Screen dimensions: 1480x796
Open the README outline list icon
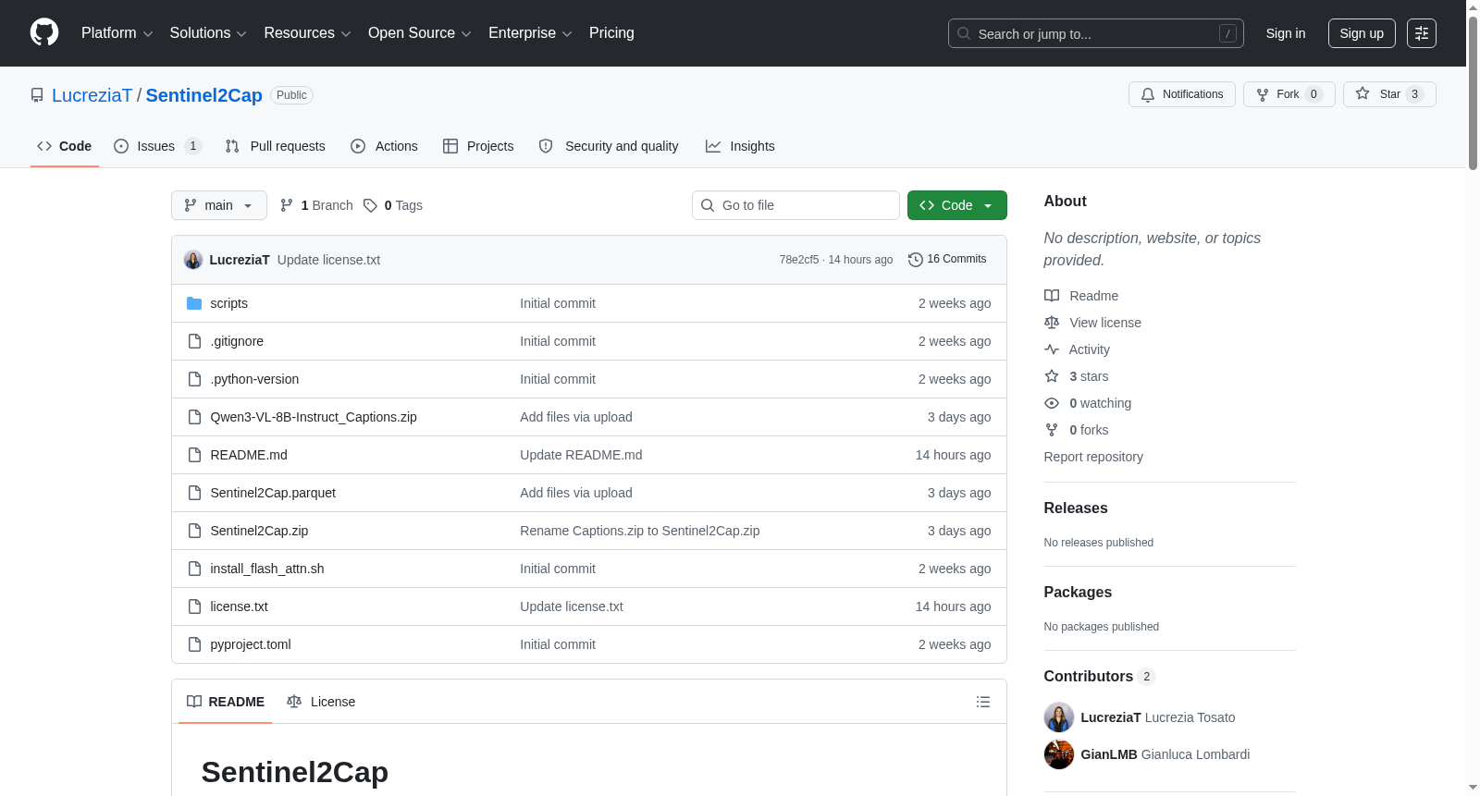click(x=983, y=702)
